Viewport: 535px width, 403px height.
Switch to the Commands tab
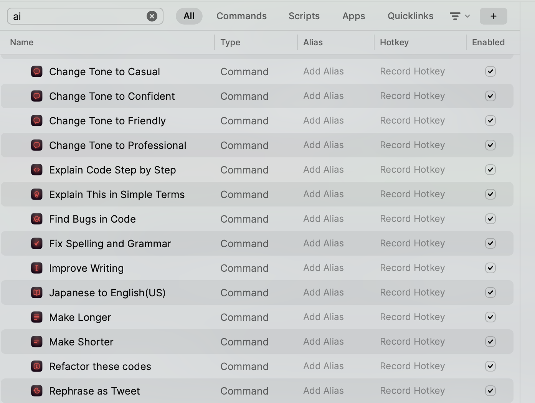coord(241,16)
